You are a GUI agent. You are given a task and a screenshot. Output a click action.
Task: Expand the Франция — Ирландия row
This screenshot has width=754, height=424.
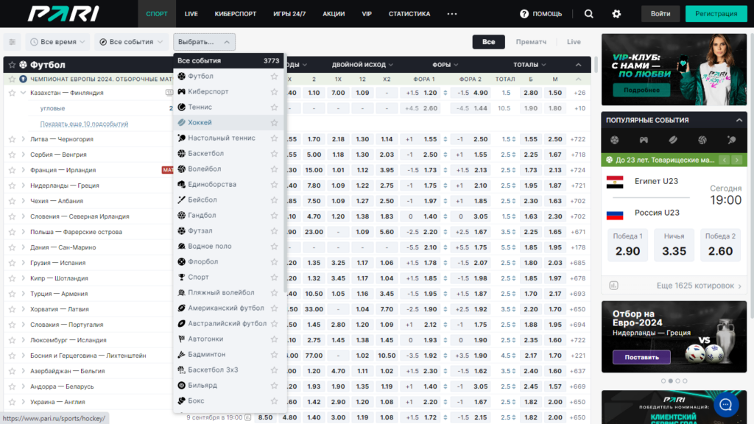click(23, 170)
